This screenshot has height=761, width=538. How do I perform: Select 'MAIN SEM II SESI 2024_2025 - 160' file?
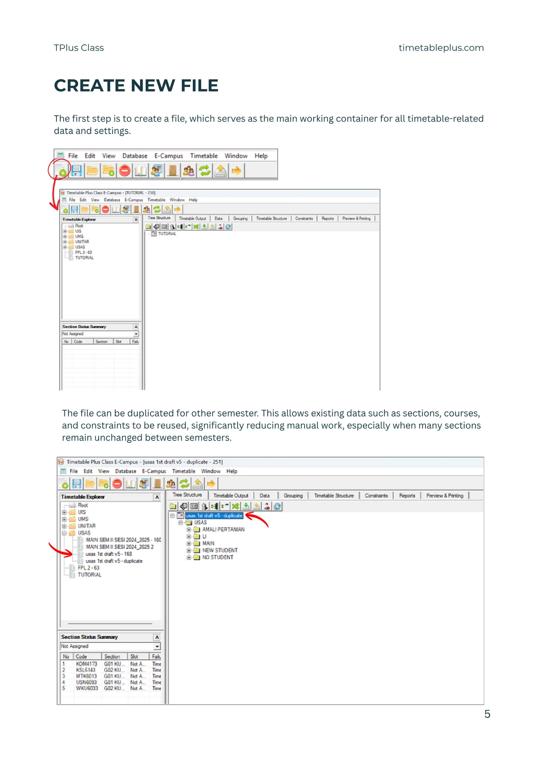click(x=123, y=540)
